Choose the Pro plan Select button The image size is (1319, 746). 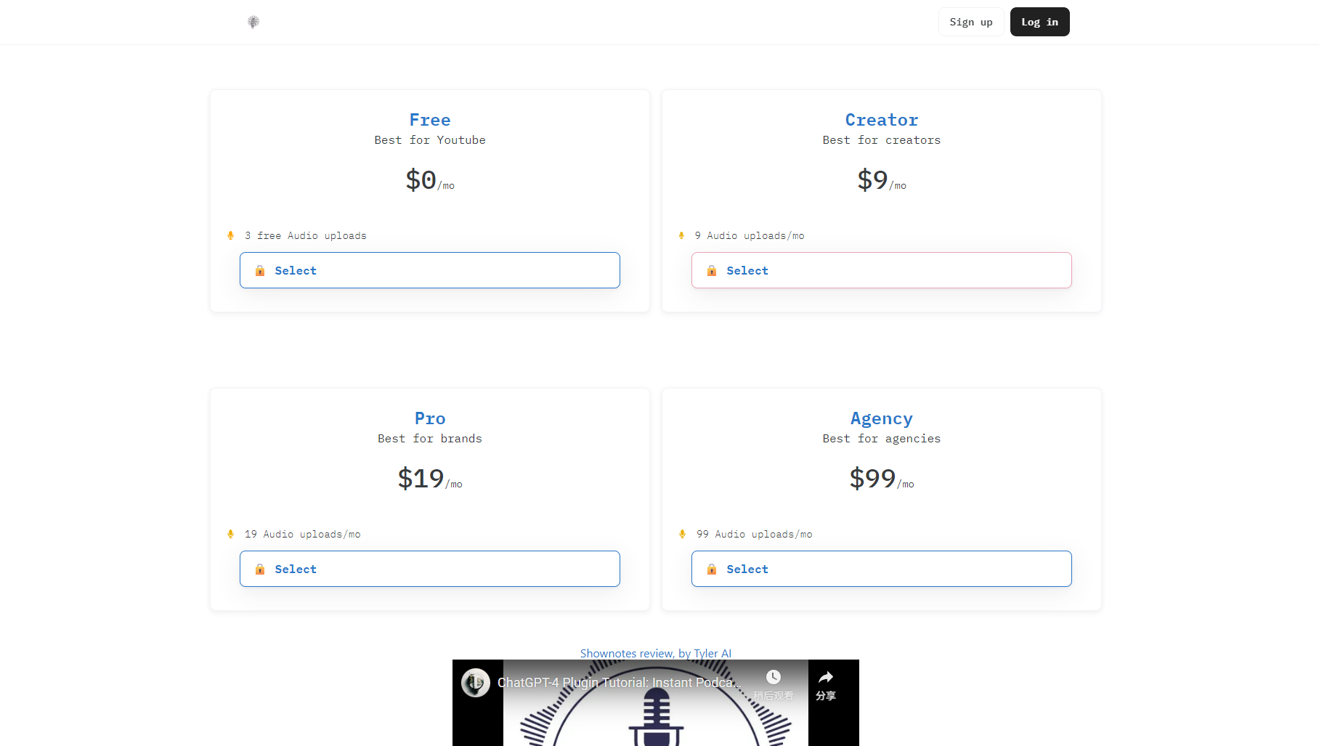click(429, 569)
